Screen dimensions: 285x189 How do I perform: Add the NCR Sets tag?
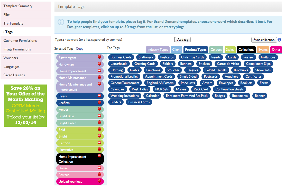162,89
